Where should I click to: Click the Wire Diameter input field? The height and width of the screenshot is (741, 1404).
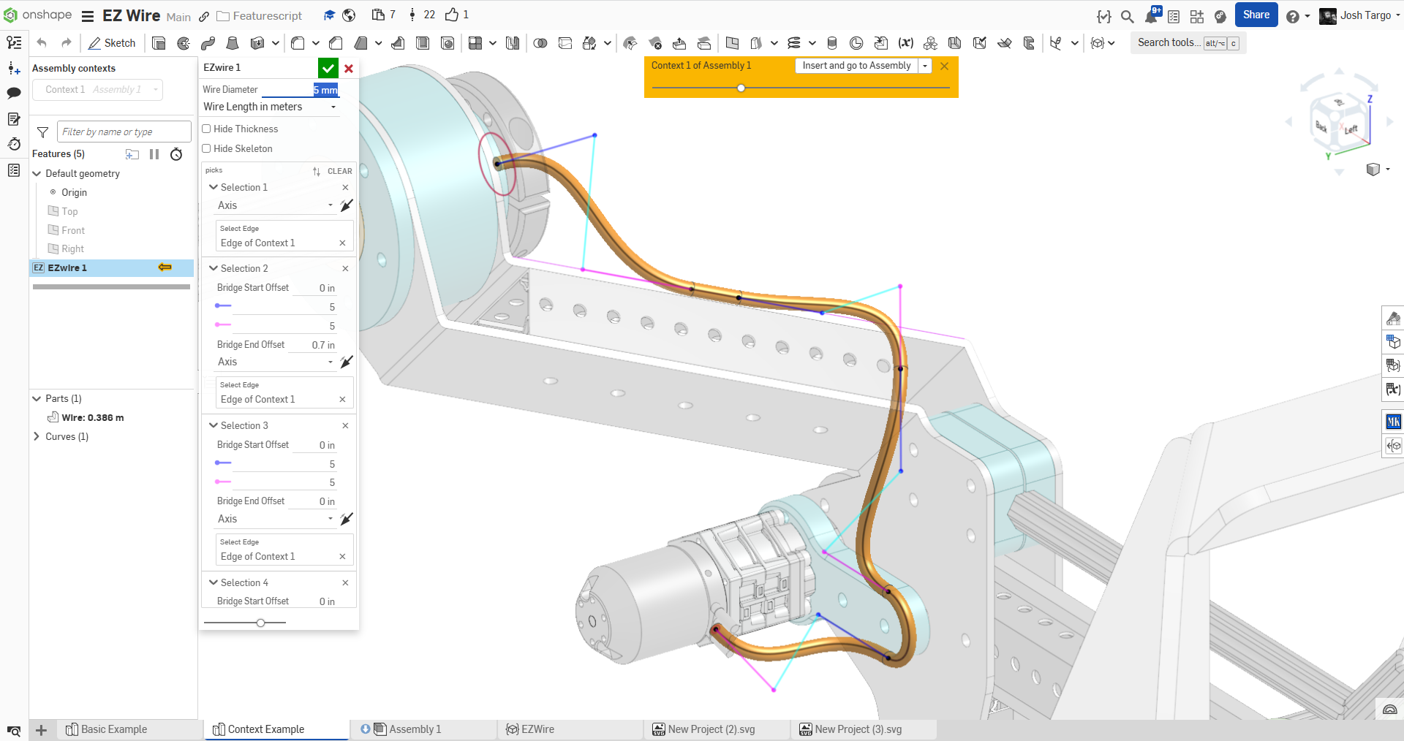[300, 89]
